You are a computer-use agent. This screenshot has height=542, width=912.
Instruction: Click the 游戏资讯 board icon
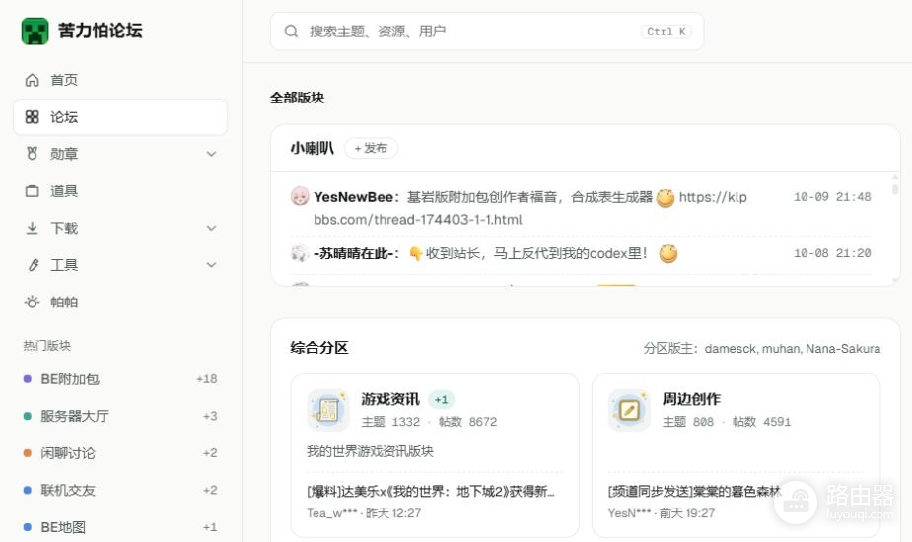[328, 410]
